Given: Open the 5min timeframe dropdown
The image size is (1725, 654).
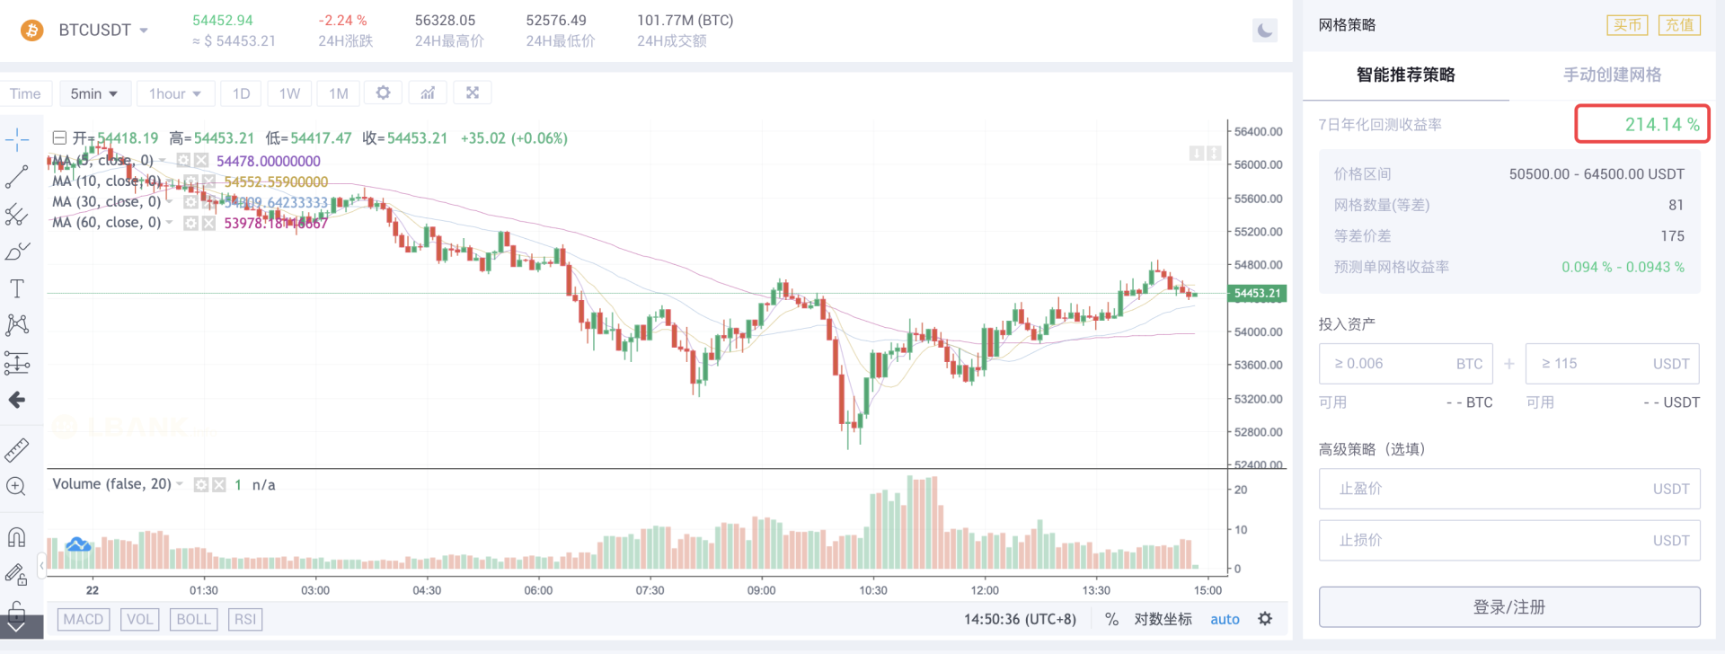Looking at the screenshot, I should pos(94,93).
